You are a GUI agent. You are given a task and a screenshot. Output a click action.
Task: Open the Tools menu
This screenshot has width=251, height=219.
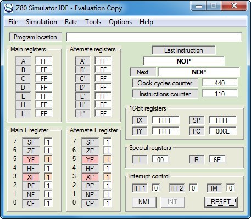(x=93, y=22)
